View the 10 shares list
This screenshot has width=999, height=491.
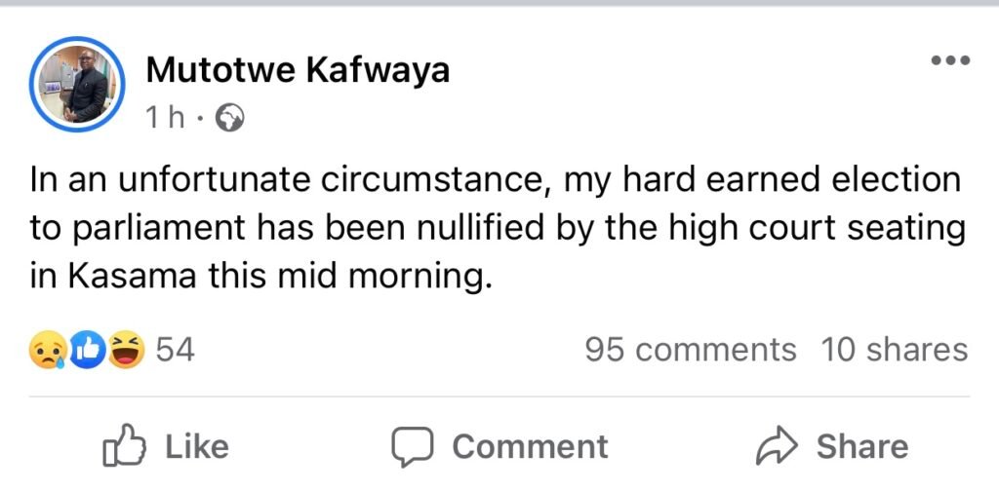coord(894,350)
